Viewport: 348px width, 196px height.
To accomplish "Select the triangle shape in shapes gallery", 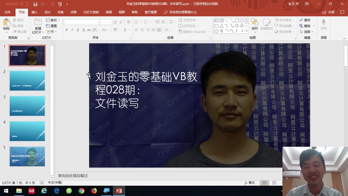I will (222, 26).
